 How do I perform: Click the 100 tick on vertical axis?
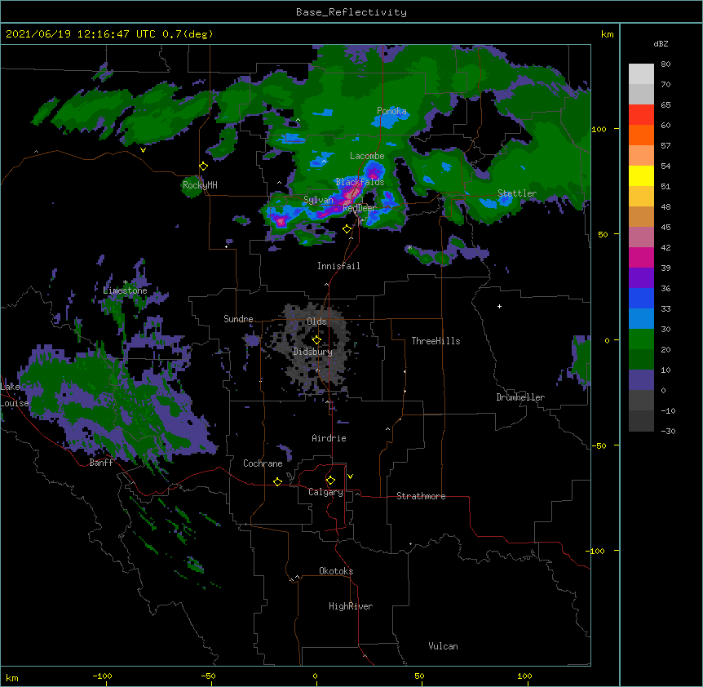[x=599, y=129]
